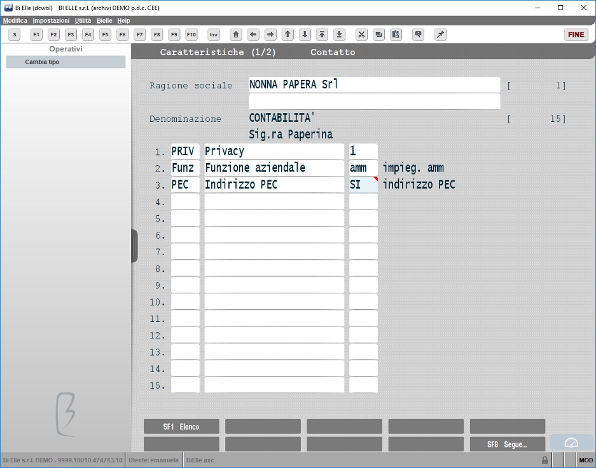
Task: Click the S toolbar key
Action: 15,34
